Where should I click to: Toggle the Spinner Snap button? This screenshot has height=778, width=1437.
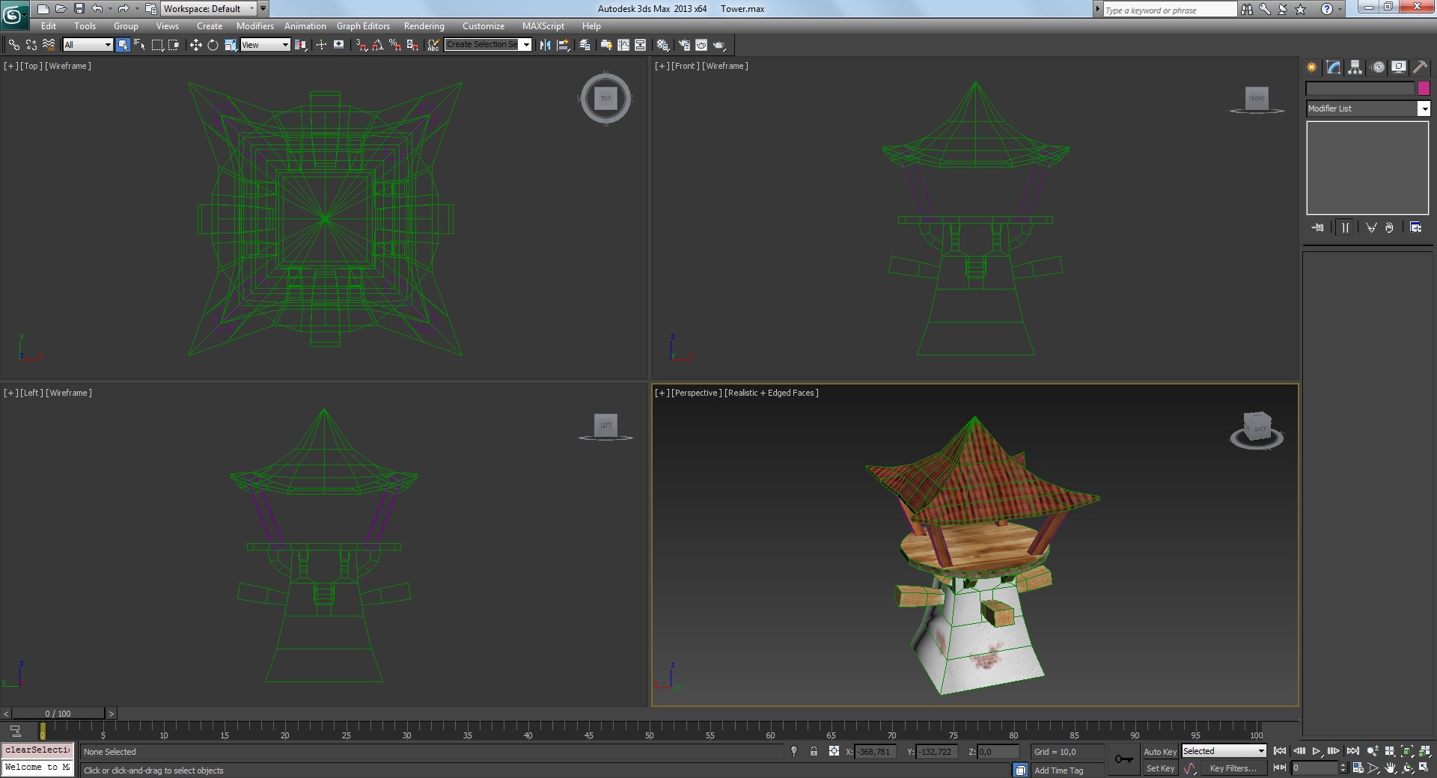(412, 45)
